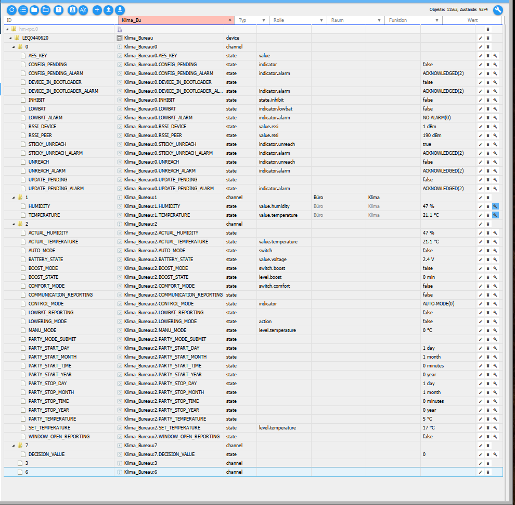Collapse channel 2 folder
Screen dimensions: 515x505
click(x=14, y=224)
